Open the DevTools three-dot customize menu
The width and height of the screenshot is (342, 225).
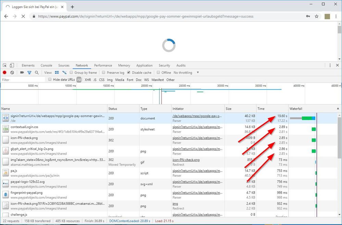click(x=330, y=65)
